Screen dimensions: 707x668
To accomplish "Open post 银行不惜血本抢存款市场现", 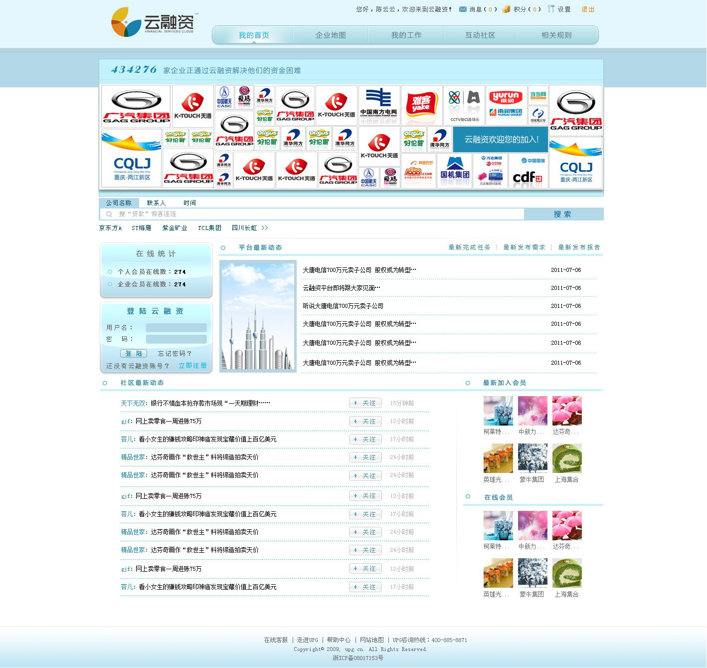I will [210, 403].
